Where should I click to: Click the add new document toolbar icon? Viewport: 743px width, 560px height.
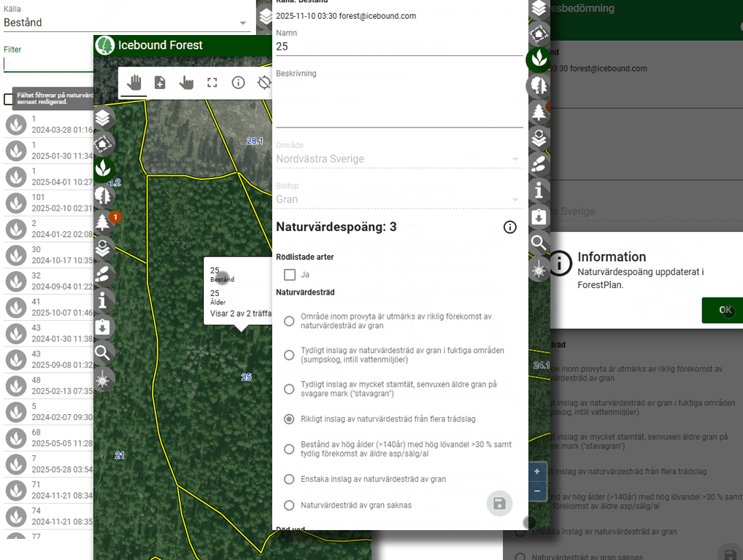click(160, 83)
